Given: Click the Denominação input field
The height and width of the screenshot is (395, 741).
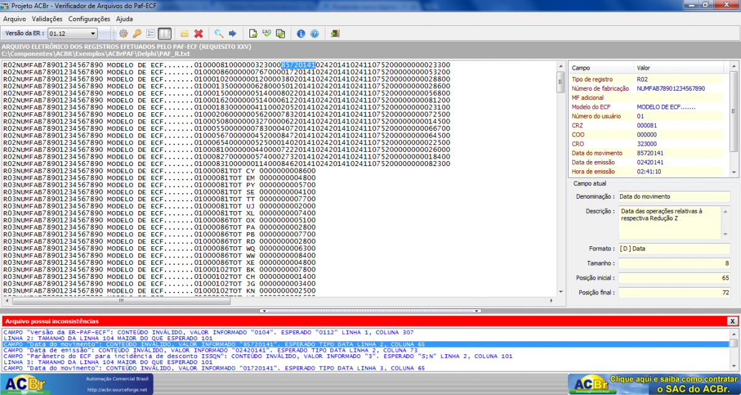Looking at the screenshot, I should [674, 196].
